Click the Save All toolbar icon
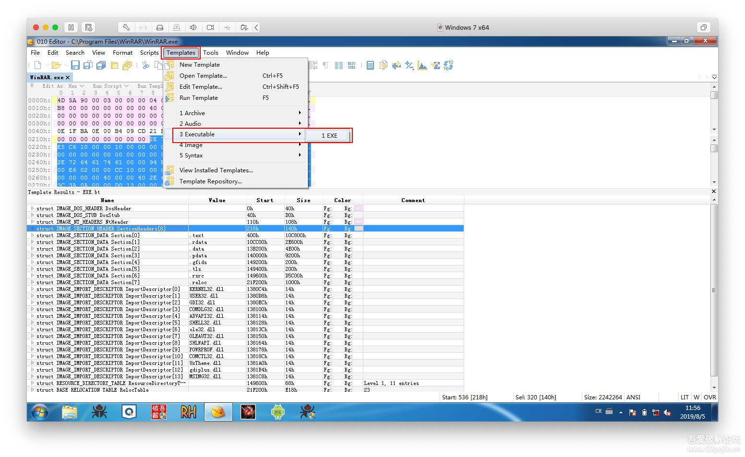 101,65
